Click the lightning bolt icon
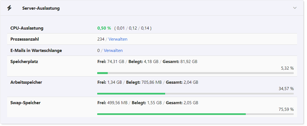This screenshot has width=307, height=126. point(9,8)
